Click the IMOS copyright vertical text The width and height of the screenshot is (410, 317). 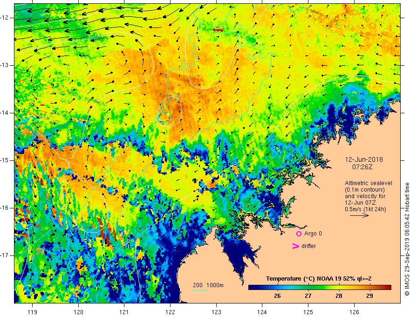407,239
